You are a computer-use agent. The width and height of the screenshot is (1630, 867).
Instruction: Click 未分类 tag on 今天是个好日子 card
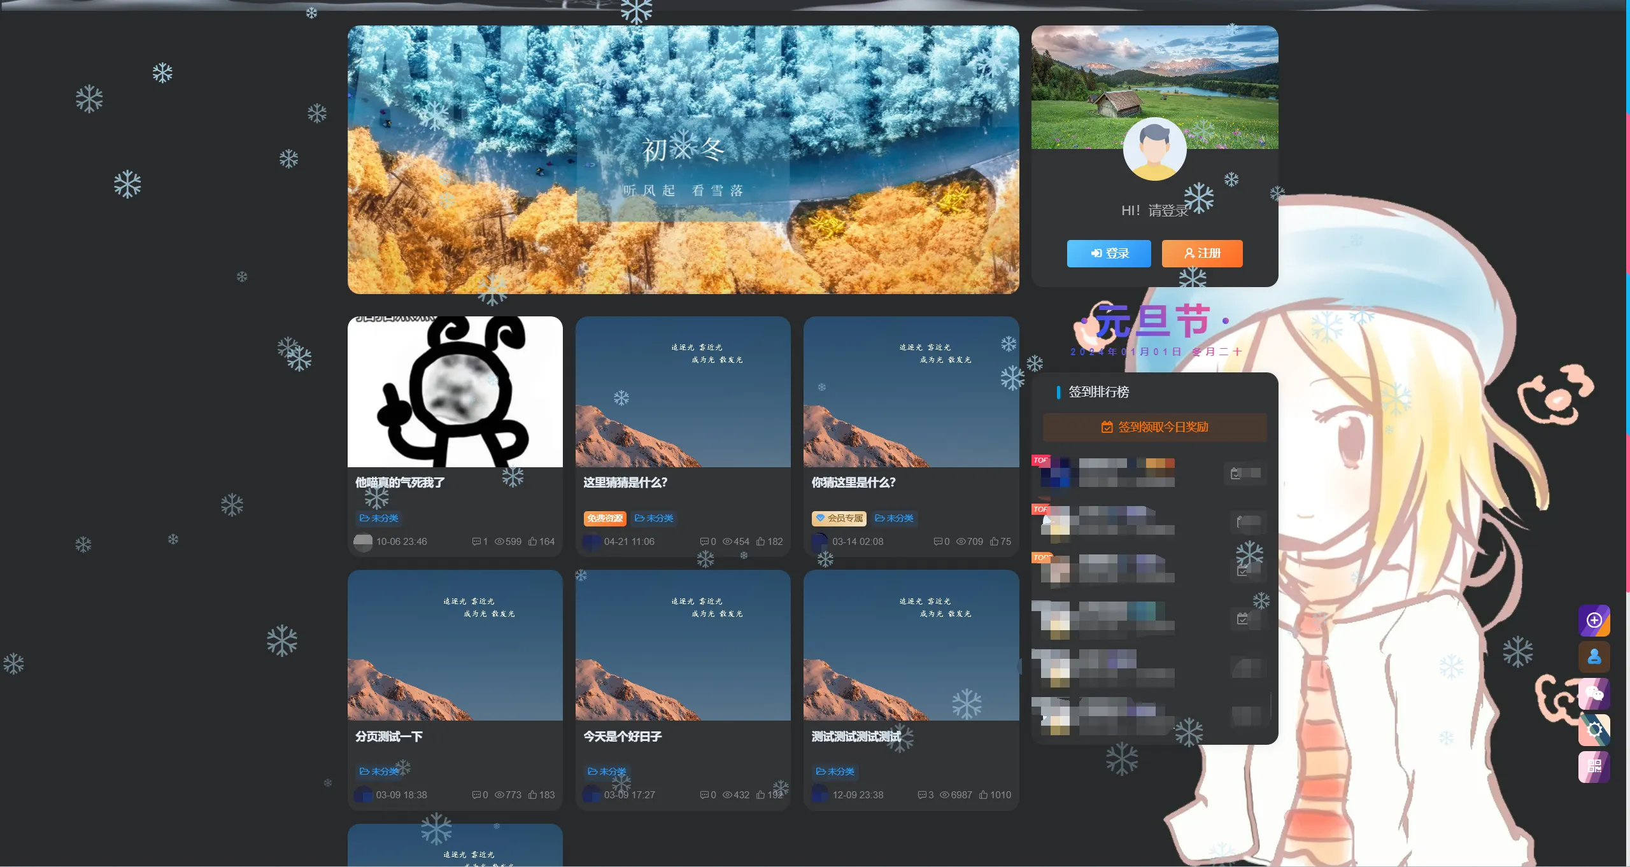click(x=607, y=772)
